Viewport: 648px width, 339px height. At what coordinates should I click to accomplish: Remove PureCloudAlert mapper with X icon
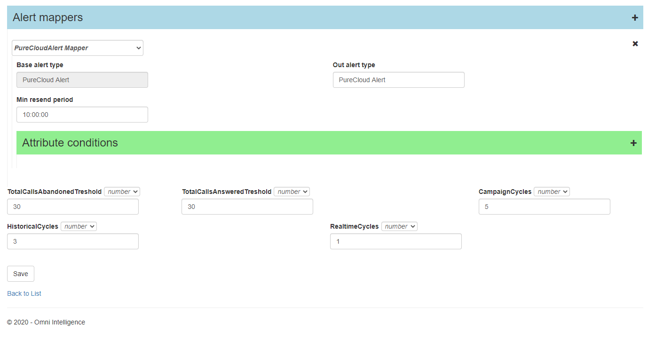click(635, 44)
